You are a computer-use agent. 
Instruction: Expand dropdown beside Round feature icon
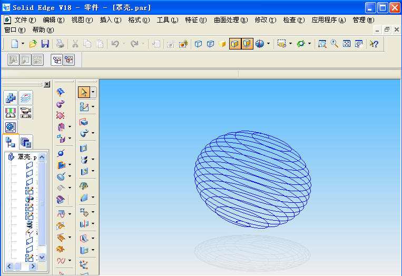click(93, 198)
